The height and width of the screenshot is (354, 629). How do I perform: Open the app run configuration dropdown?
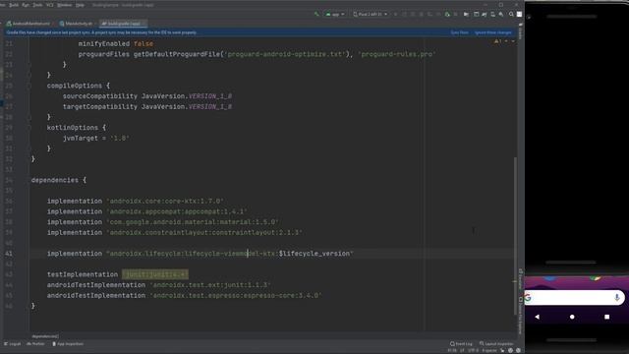[x=335, y=14]
